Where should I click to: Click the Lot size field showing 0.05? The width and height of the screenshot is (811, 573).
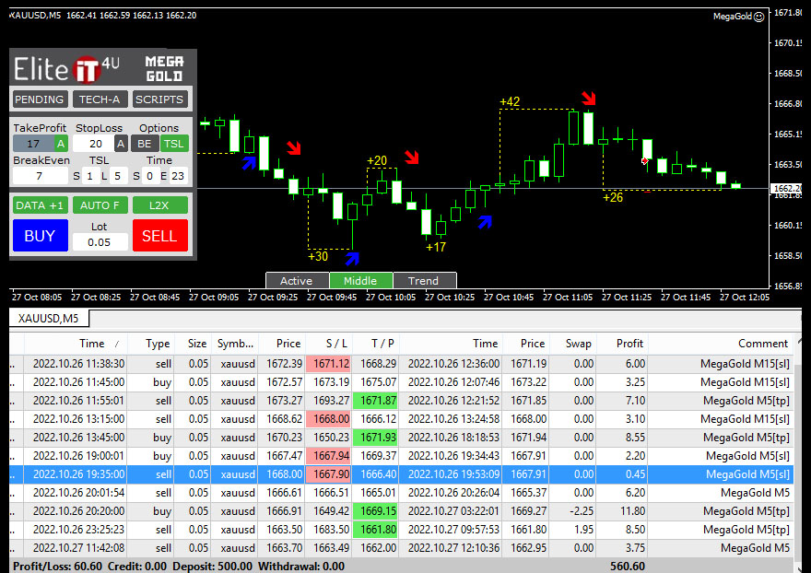[100, 242]
